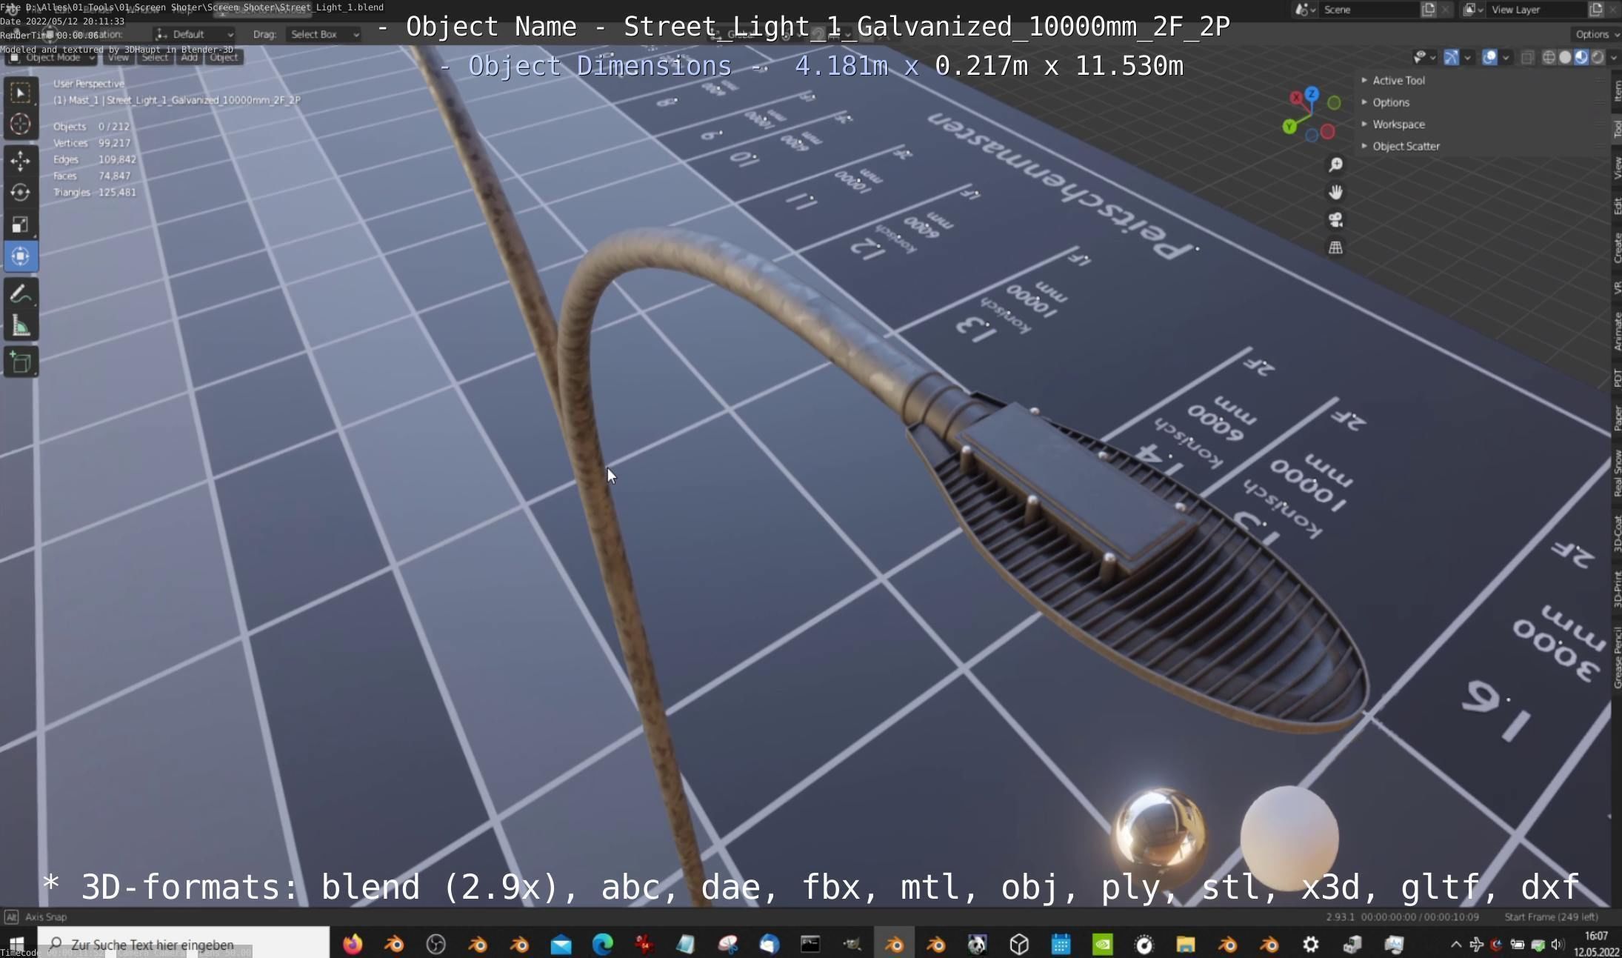Open the Add menu in viewport header
The width and height of the screenshot is (1622, 958).
click(189, 57)
